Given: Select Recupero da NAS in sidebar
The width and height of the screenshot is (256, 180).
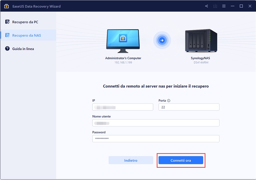Looking at the screenshot, I should (28, 35).
